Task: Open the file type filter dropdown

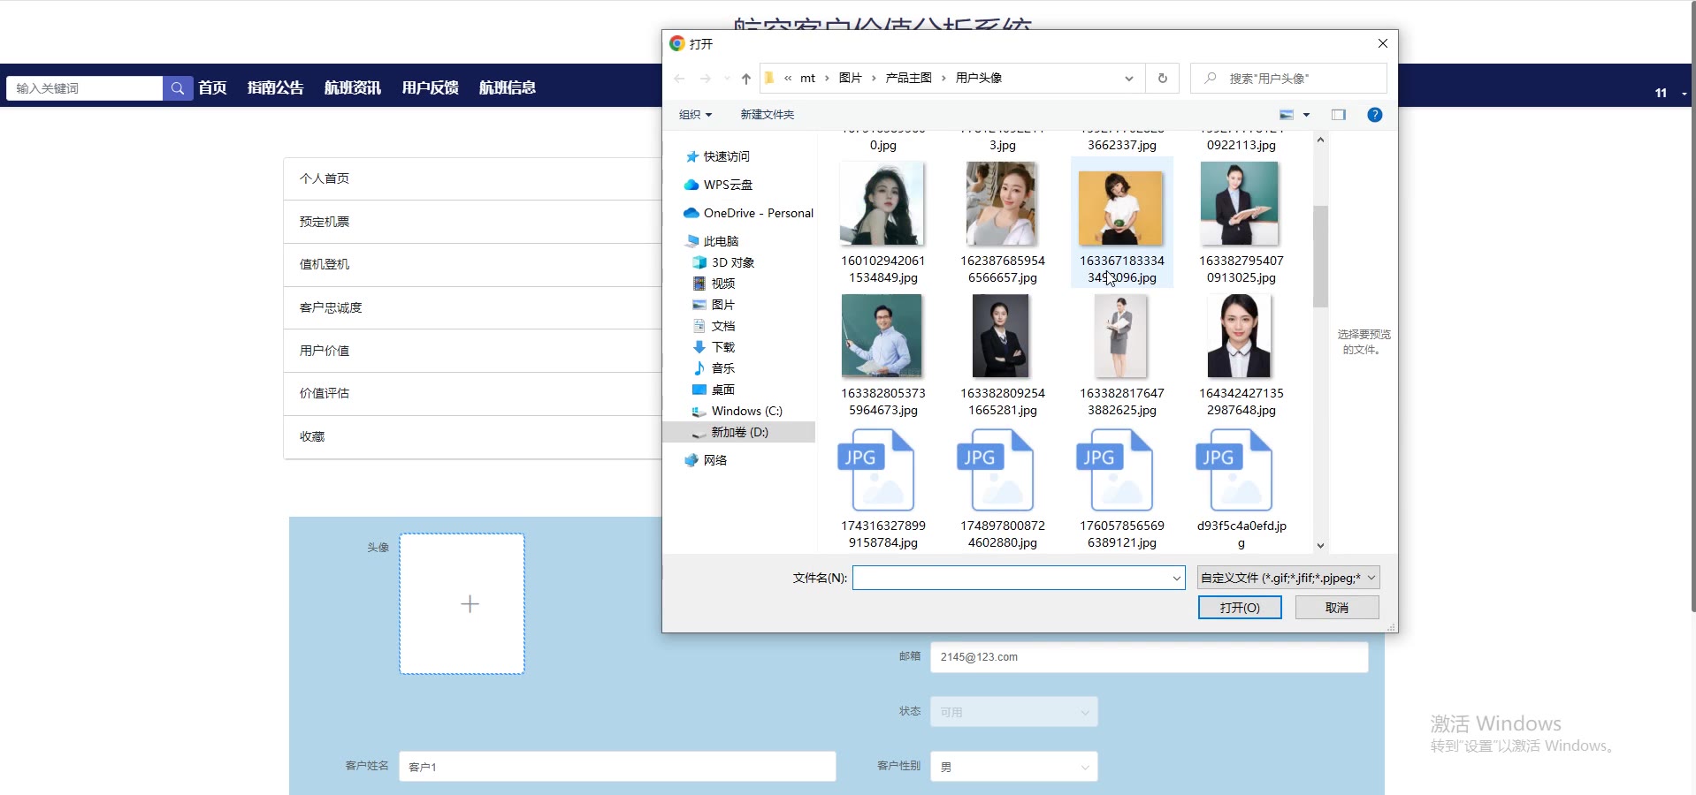Action: (x=1287, y=578)
